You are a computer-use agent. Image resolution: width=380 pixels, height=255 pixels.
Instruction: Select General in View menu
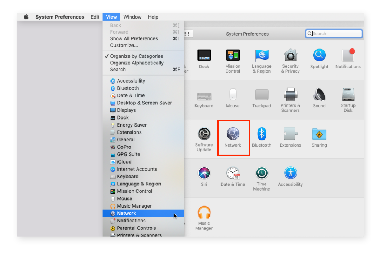pyautogui.click(x=144, y=140)
